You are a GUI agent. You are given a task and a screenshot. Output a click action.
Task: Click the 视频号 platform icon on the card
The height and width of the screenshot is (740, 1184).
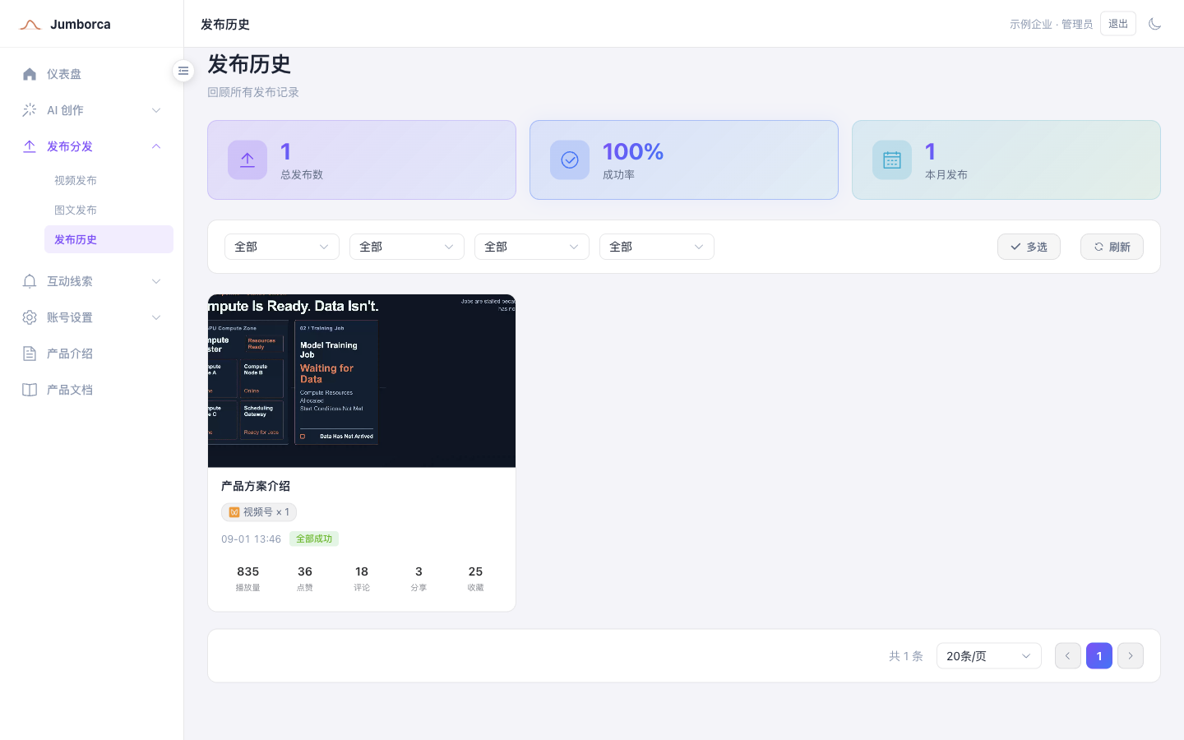(234, 512)
